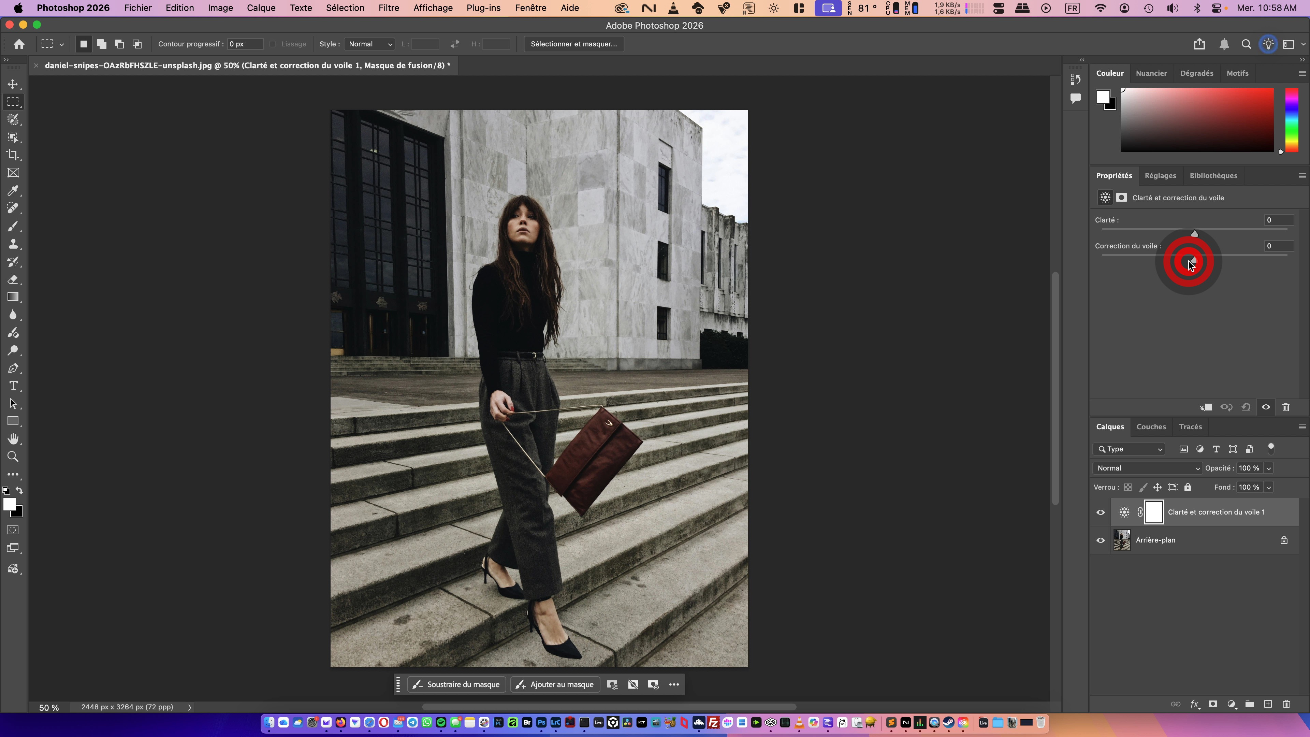The width and height of the screenshot is (1310, 737).
Task: Select the Hand tool
Action: [13, 439]
